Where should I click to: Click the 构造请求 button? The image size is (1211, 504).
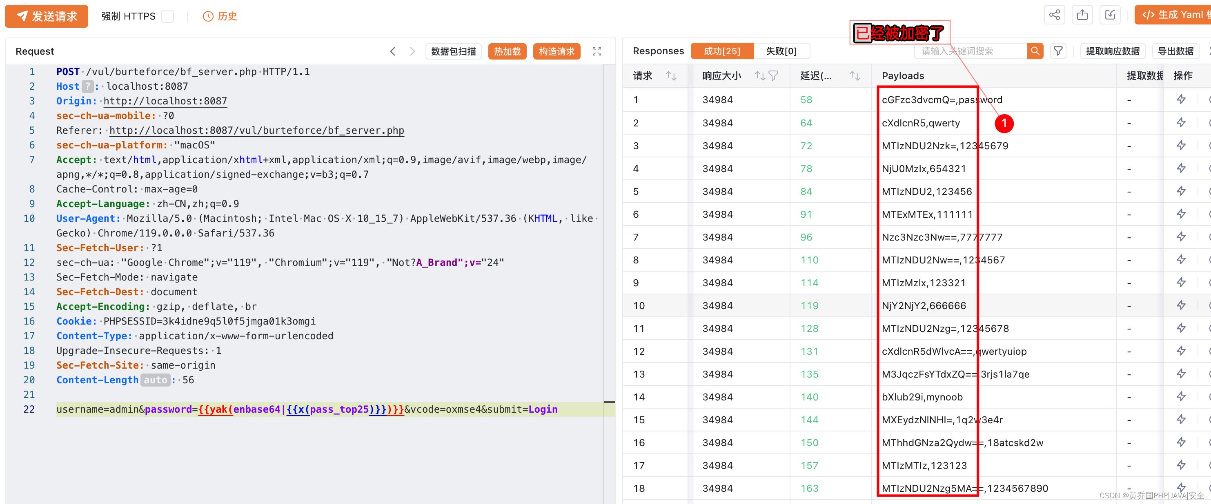pos(557,51)
